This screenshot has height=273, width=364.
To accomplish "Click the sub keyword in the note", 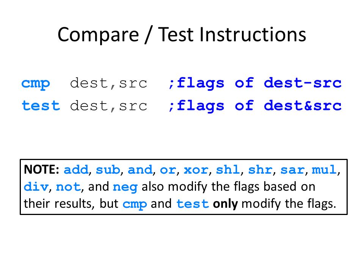I will pyautogui.click(x=108, y=170).
